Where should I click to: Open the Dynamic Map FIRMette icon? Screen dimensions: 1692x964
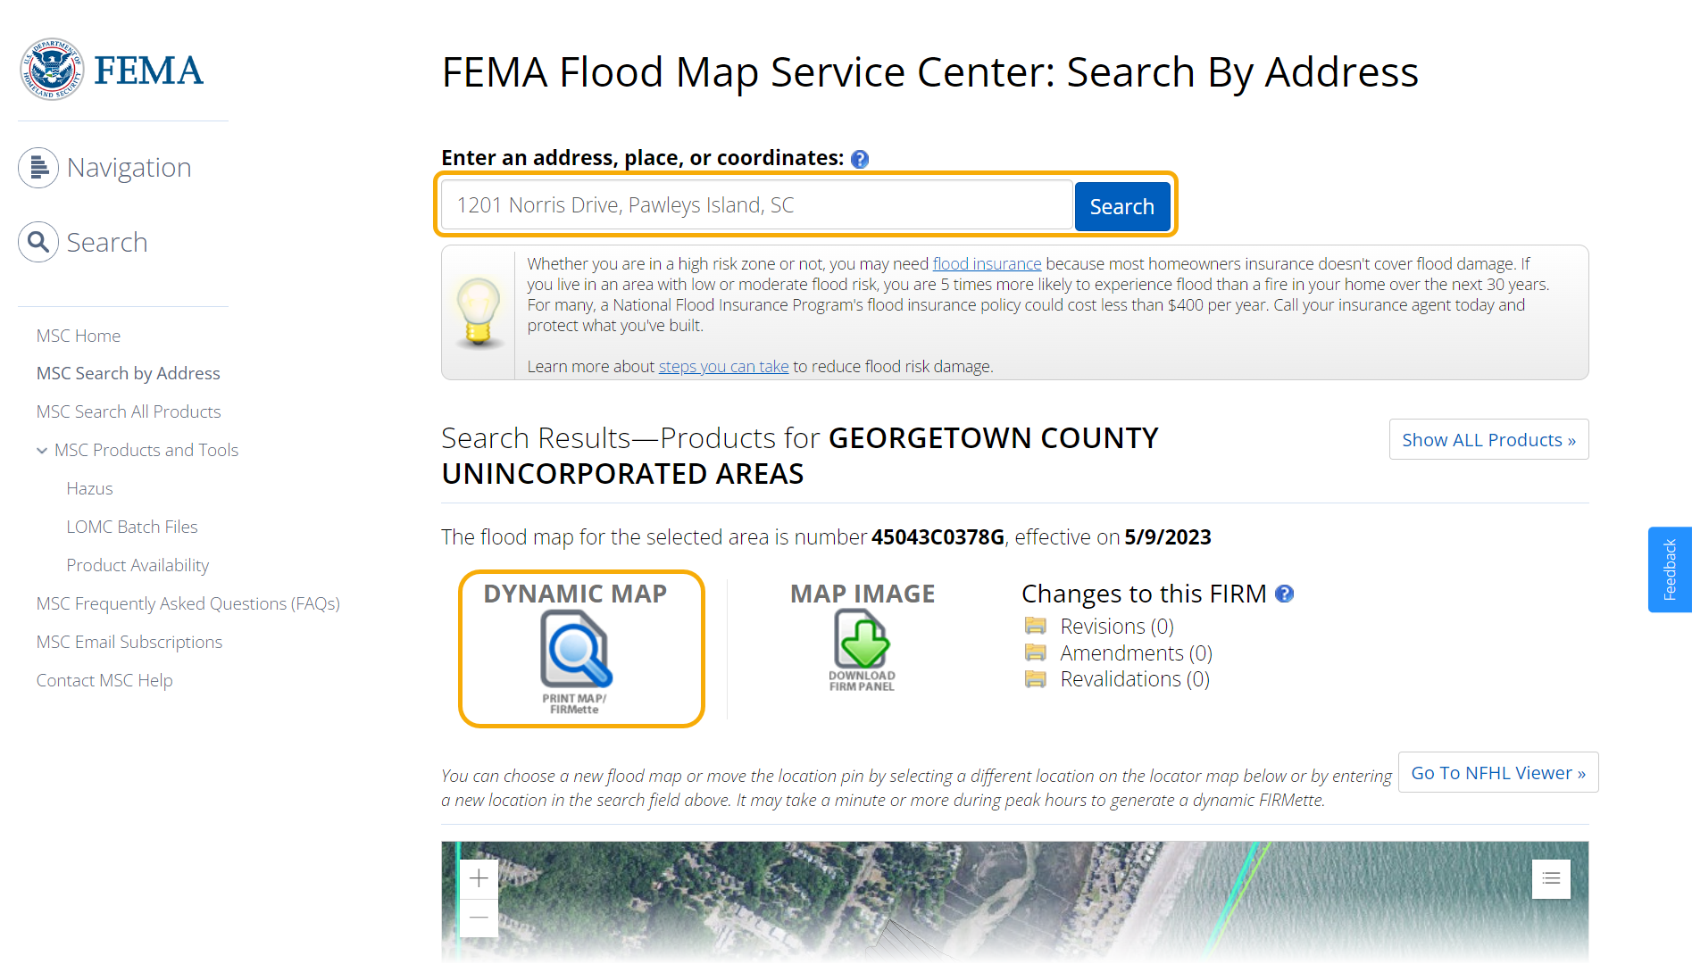576,652
